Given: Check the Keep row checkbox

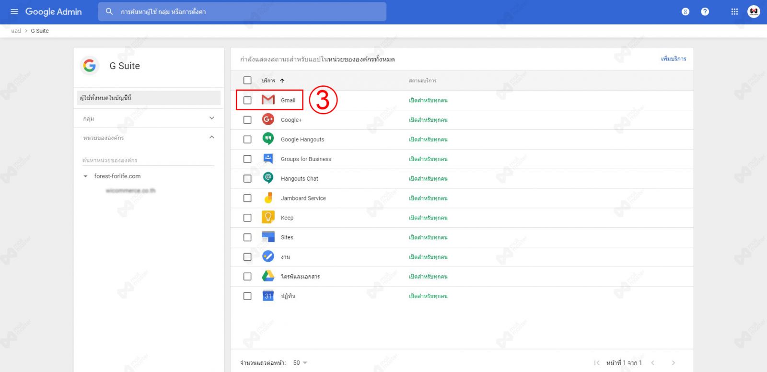Looking at the screenshot, I should point(247,218).
